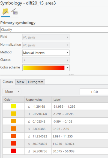Screen dimensions: 108x158
Task: Select the upper value 0.102343
Action: click(x=39, y=122)
